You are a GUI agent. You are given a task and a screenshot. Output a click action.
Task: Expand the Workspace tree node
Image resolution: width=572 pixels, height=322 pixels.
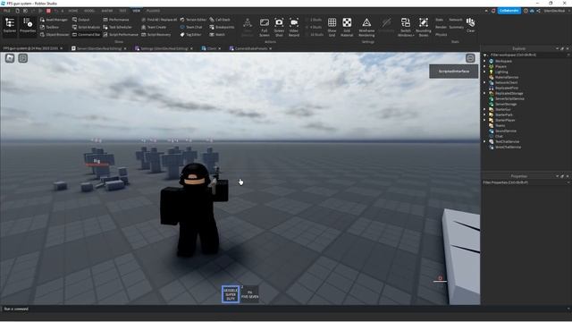click(485, 62)
